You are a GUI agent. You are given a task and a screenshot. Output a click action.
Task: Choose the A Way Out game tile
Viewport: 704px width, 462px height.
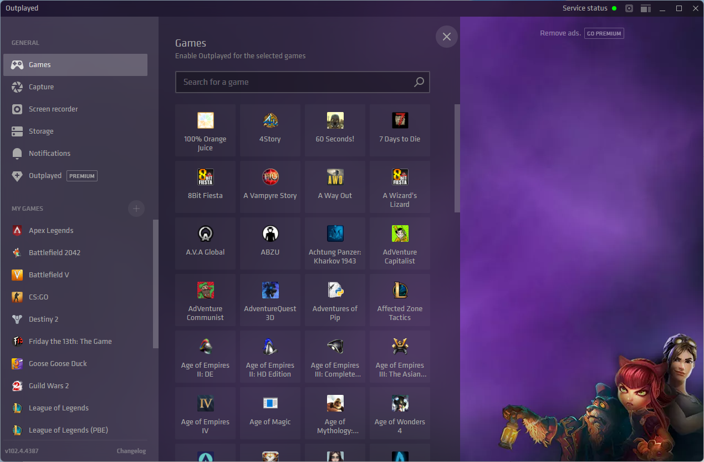click(x=335, y=187)
